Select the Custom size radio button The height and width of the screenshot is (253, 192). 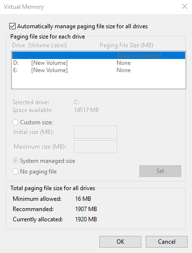click(x=15, y=122)
